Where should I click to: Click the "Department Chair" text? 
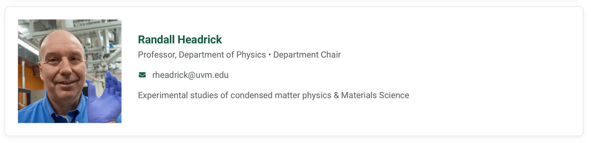pyautogui.click(x=307, y=55)
